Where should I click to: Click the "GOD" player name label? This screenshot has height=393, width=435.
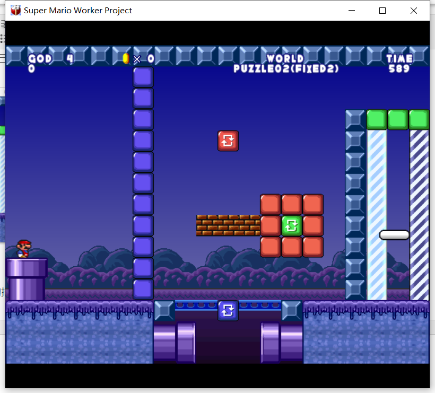(x=40, y=58)
